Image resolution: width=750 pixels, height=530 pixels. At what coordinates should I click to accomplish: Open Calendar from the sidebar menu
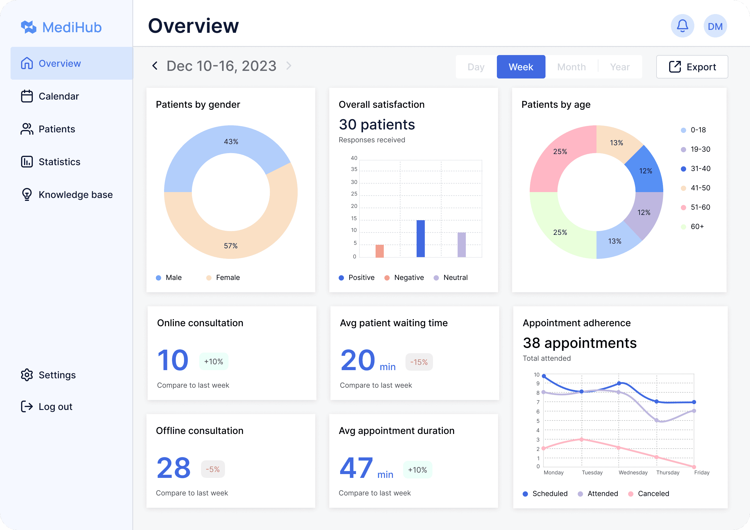pyautogui.click(x=72, y=96)
